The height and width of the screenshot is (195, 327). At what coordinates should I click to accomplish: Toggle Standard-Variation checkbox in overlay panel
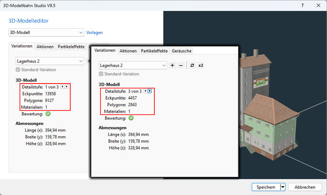pos(101,74)
